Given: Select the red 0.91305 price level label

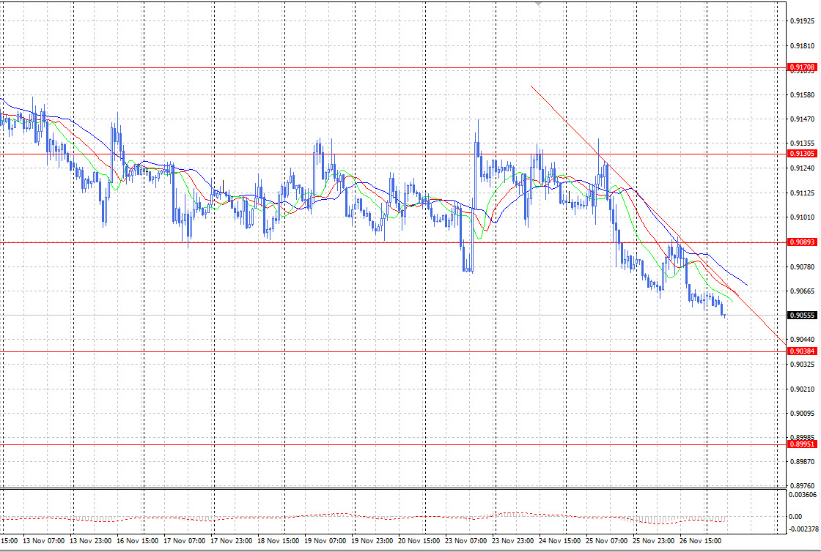Looking at the screenshot, I should (802, 154).
